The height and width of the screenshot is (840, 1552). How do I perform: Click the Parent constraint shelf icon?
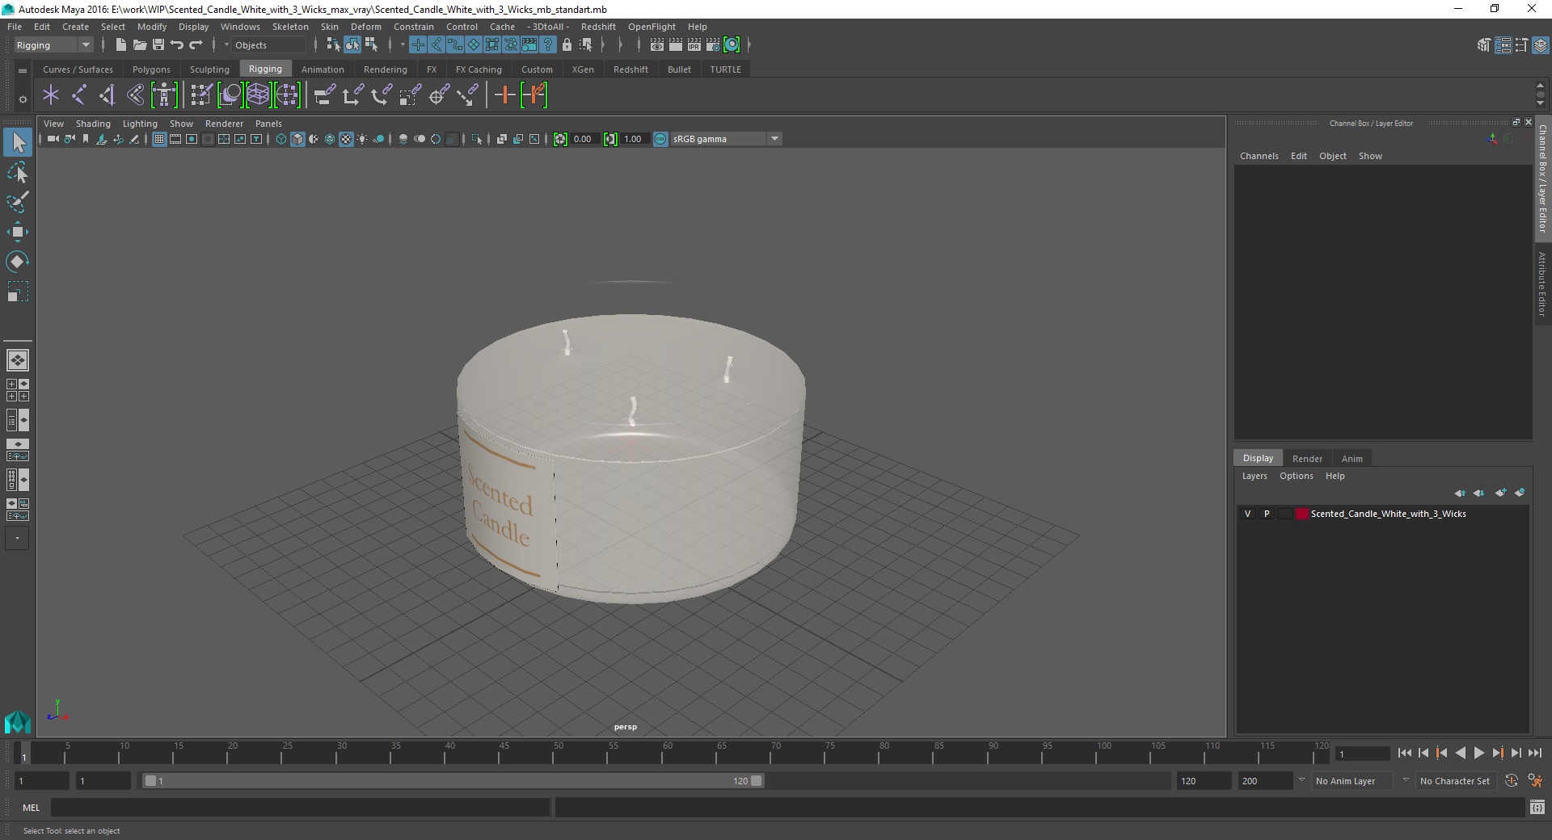(324, 95)
